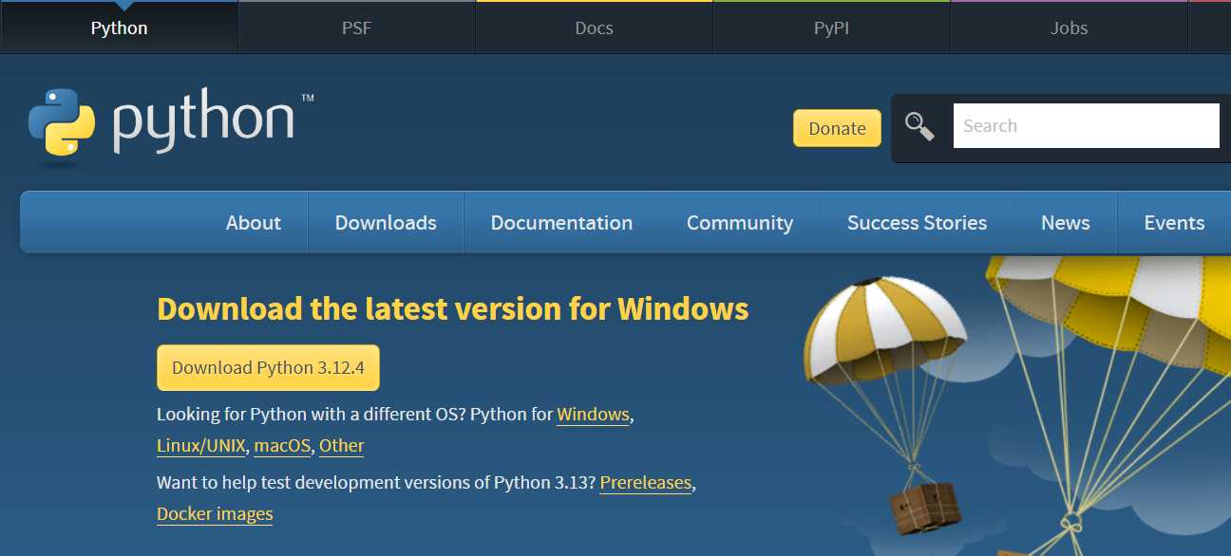
Task: Click the 'Download the latest version for Windows' heading
Action: point(453,308)
